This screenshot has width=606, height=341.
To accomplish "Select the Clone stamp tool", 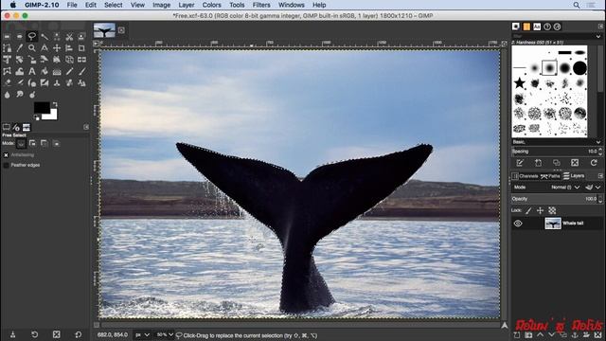I will click(57, 83).
